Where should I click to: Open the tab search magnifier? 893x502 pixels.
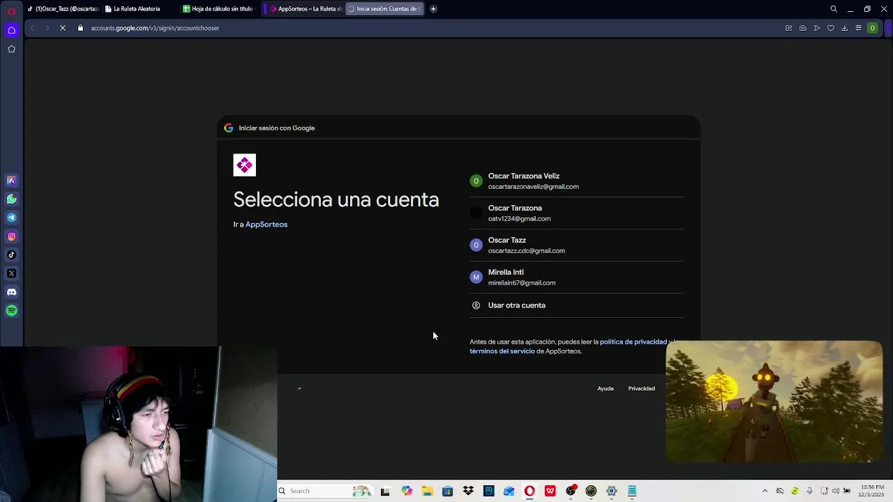(833, 9)
